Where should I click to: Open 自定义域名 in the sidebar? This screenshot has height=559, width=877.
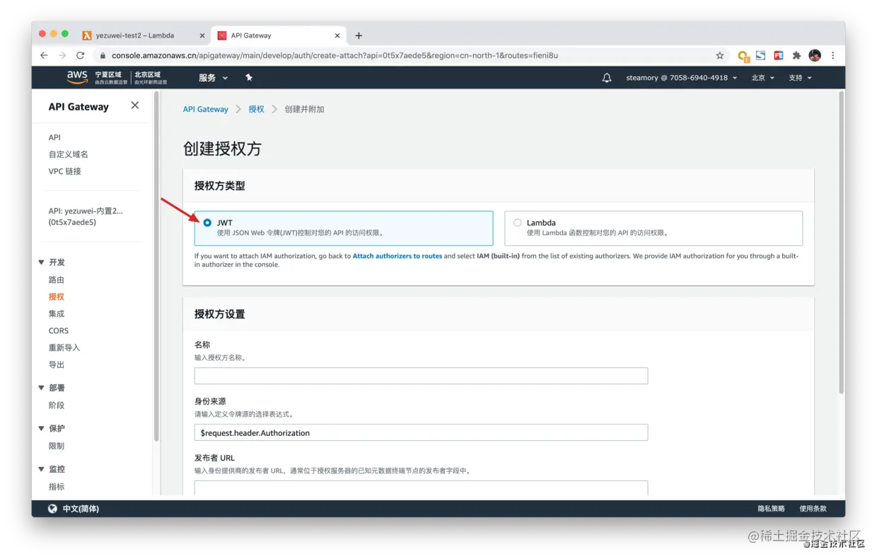coord(69,154)
